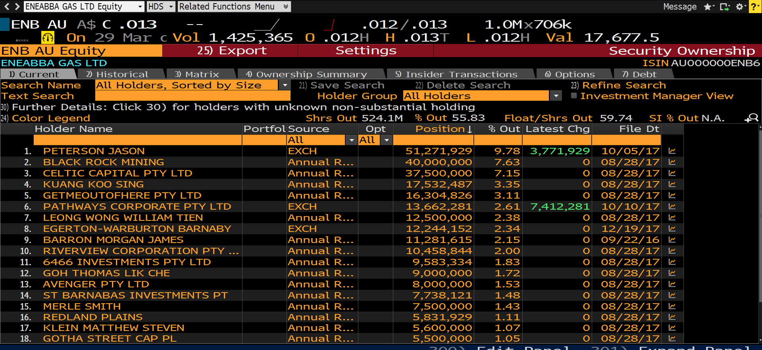Open chart icon for LEONG WONG WILLIAM TIEN

672,218
